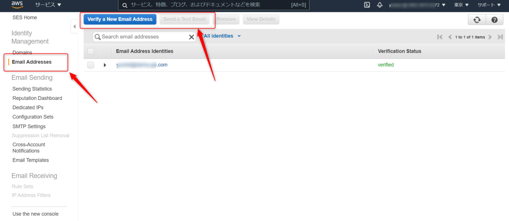Clear search with the X icon
The height and width of the screenshot is (221, 509).
coord(191,37)
